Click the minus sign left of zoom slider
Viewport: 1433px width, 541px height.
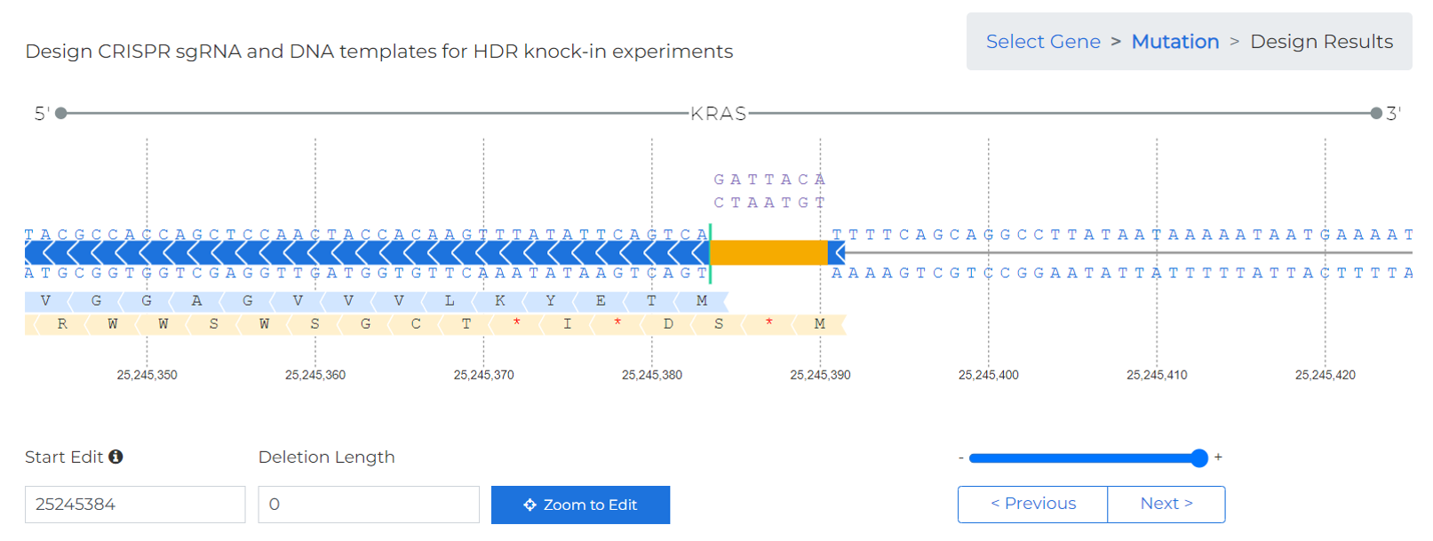pos(960,457)
